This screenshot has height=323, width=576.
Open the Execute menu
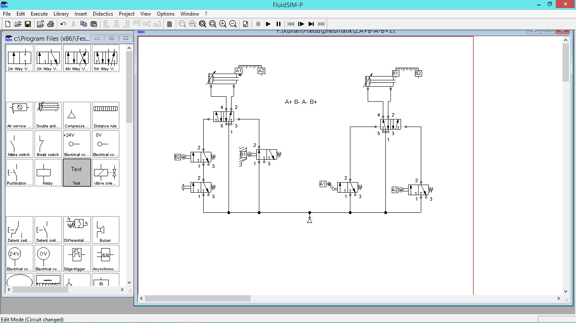pyautogui.click(x=39, y=13)
